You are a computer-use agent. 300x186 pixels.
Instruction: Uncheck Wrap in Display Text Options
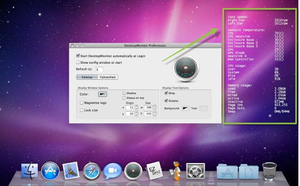167,92
